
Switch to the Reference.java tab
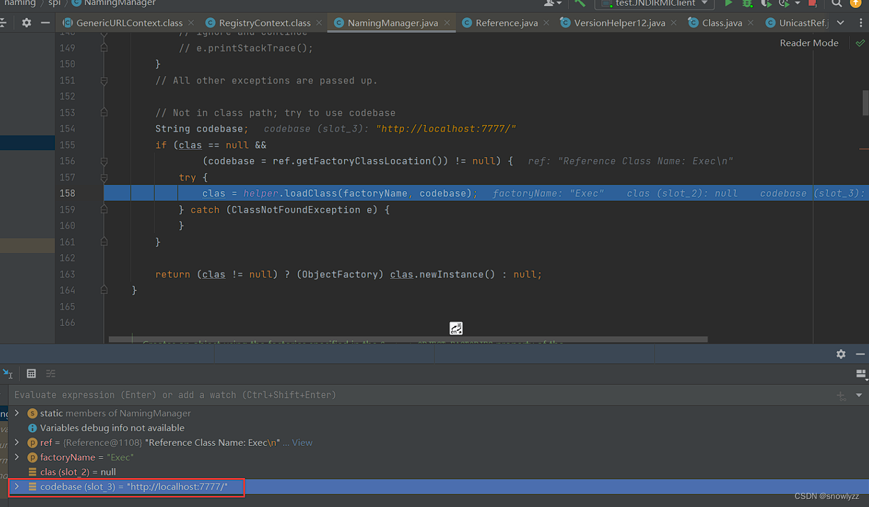pyautogui.click(x=509, y=22)
